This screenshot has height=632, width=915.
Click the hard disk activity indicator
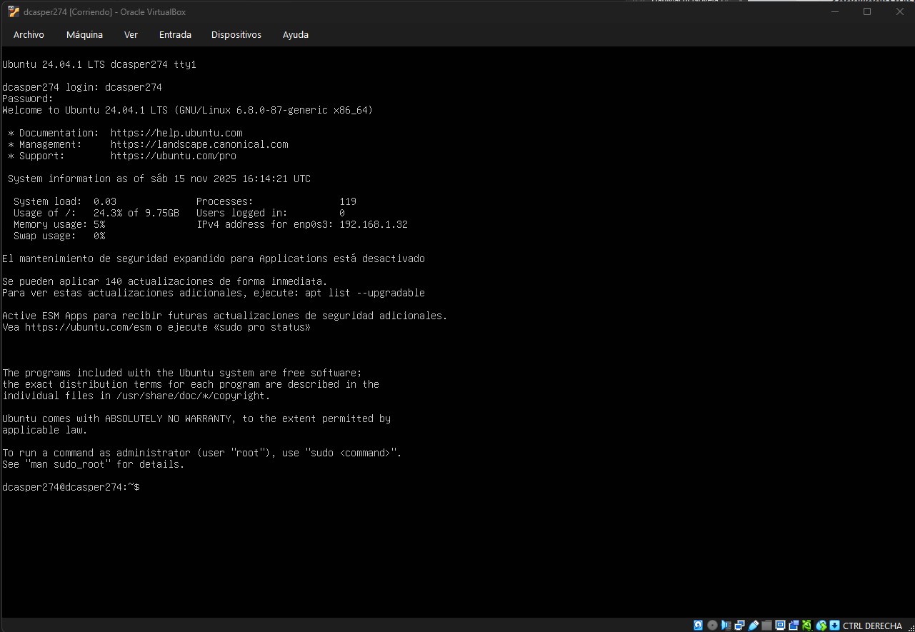698,626
